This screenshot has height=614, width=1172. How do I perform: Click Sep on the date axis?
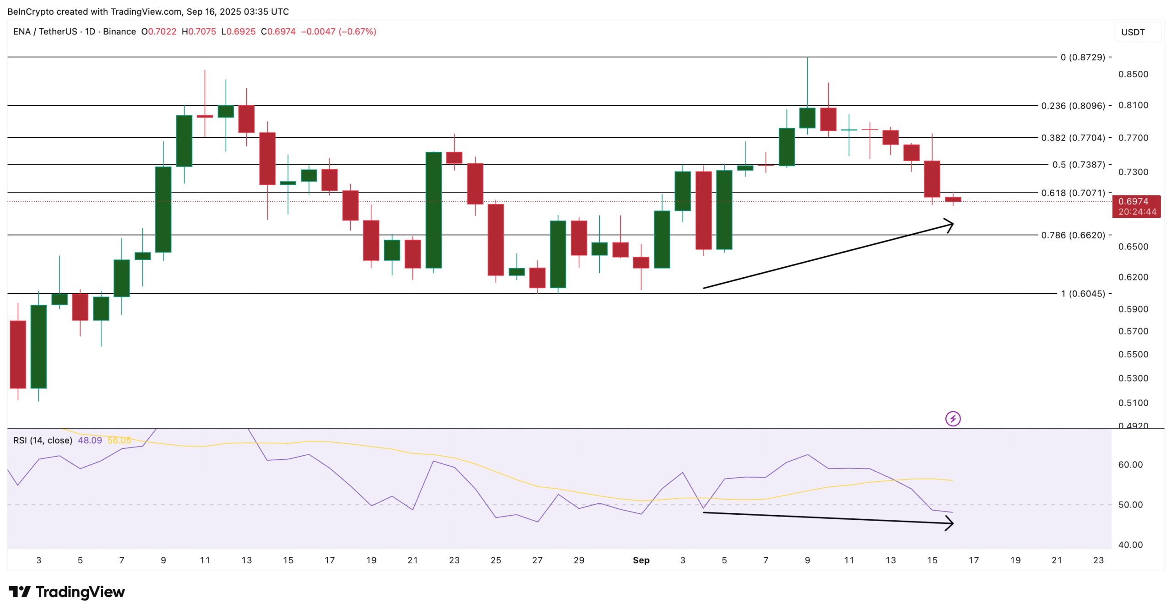click(x=641, y=560)
